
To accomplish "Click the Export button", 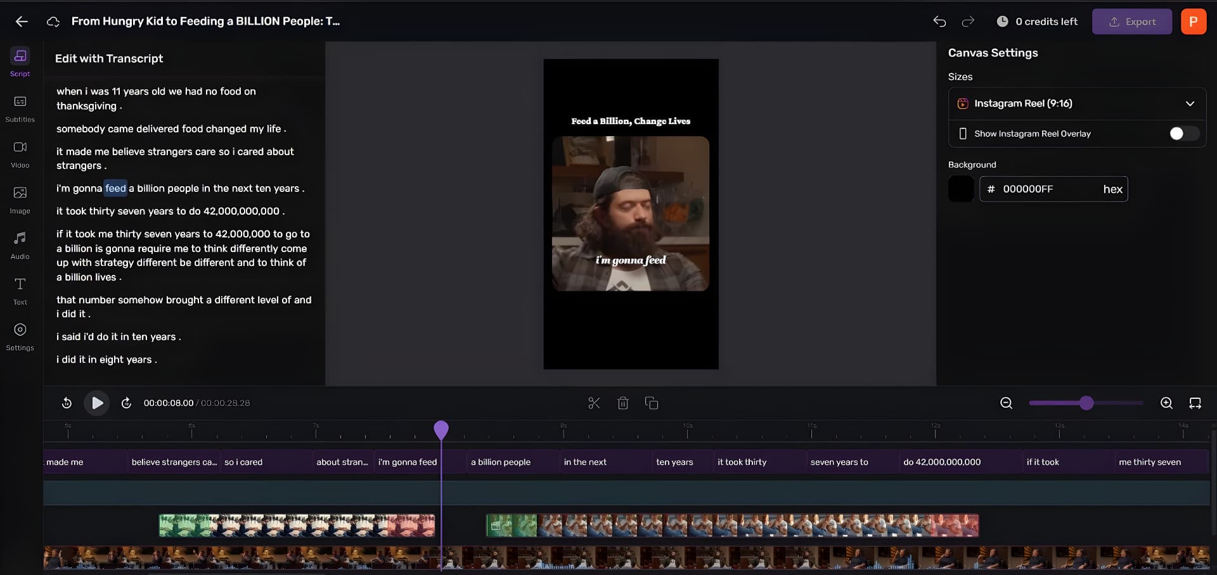I will tap(1132, 21).
